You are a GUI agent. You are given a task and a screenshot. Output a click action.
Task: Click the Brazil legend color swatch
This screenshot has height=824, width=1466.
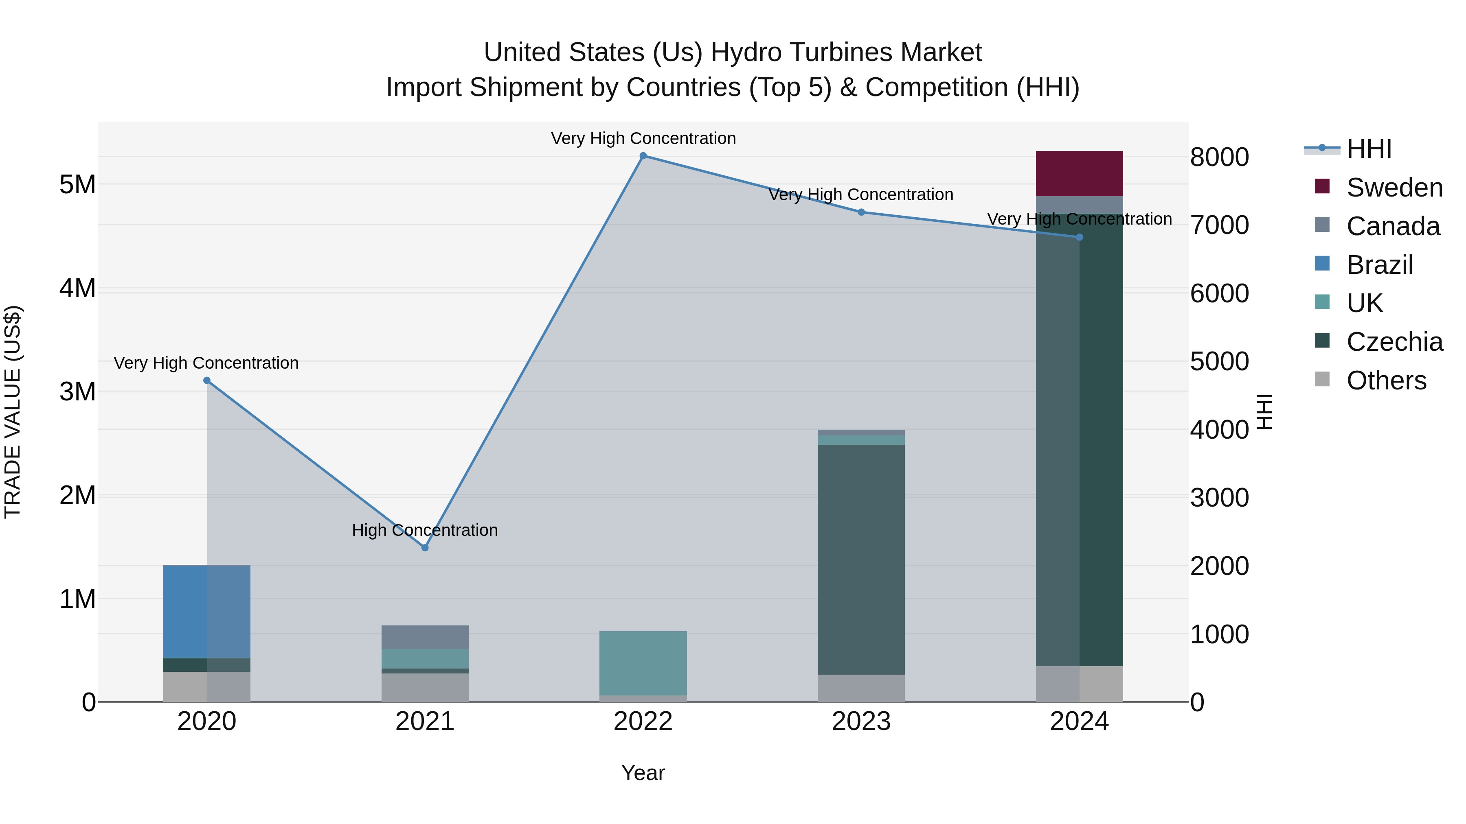pyautogui.click(x=1322, y=264)
